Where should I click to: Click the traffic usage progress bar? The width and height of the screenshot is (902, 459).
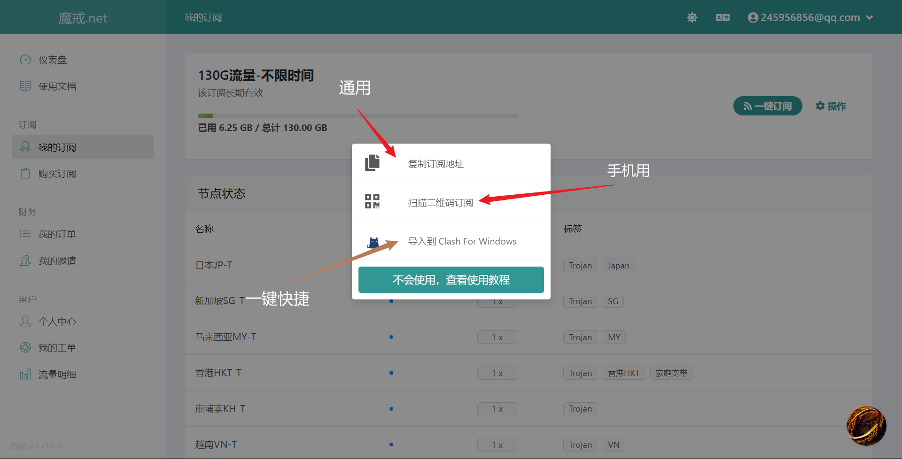pos(358,115)
